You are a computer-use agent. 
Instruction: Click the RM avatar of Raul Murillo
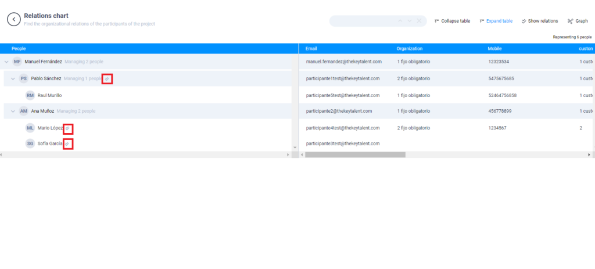point(30,95)
